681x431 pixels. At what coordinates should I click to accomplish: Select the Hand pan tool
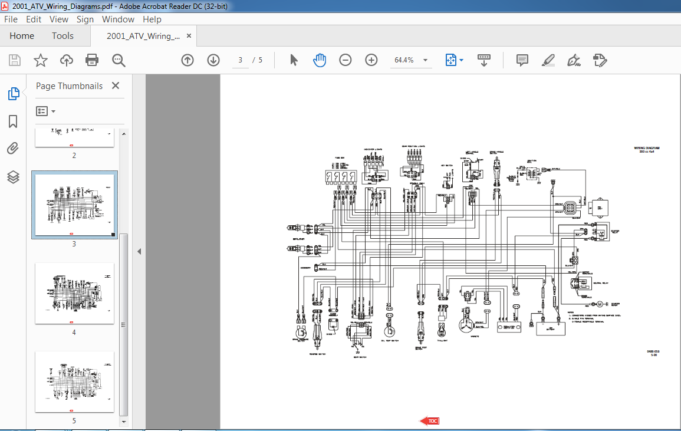[320, 60]
